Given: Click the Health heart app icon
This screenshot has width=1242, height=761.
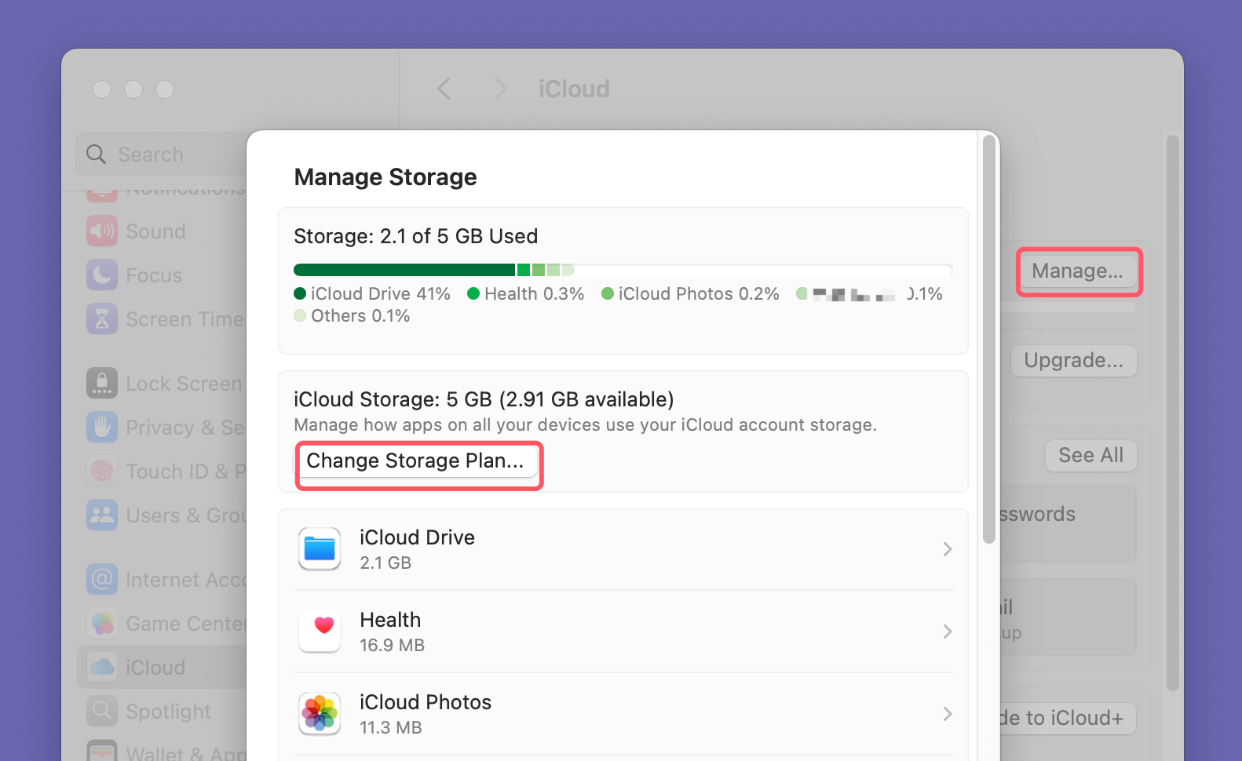Looking at the screenshot, I should [x=320, y=631].
